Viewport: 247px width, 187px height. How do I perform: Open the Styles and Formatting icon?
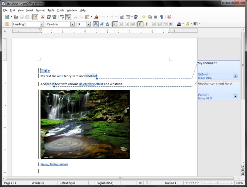pos(7,24)
